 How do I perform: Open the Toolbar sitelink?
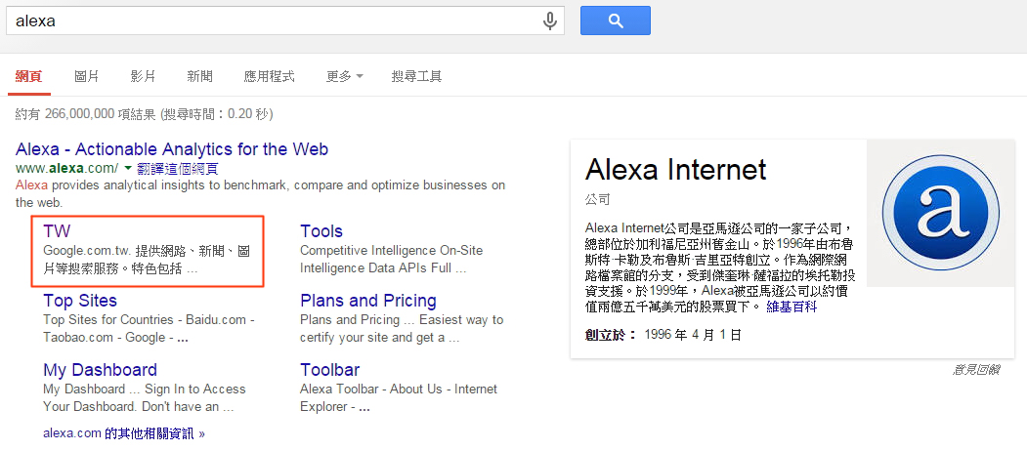330,370
